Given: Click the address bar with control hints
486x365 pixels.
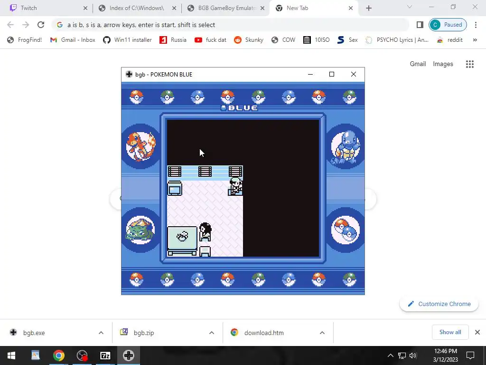Looking at the screenshot, I should tap(230, 25).
